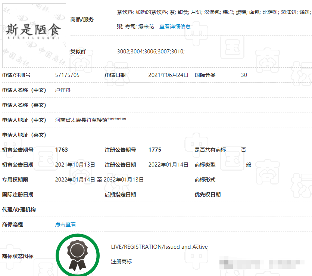Click the 后期指定日期 label
This screenshot has width=312, height=276.
pyautogui.click(x=121, y=195)
